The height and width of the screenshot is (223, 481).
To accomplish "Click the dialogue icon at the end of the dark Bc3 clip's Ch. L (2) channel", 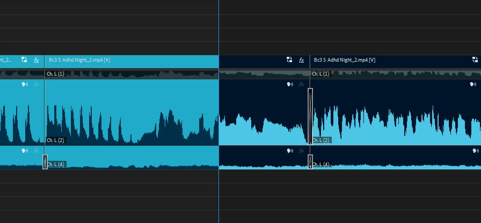I will [473, 84].
